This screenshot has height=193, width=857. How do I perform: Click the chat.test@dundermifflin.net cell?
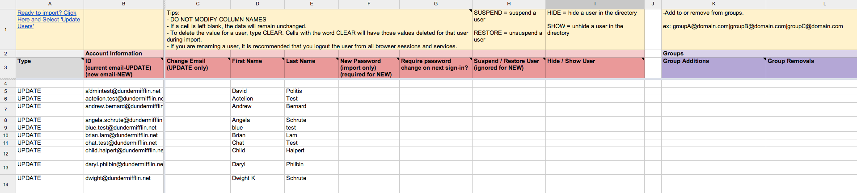[124, 143]
